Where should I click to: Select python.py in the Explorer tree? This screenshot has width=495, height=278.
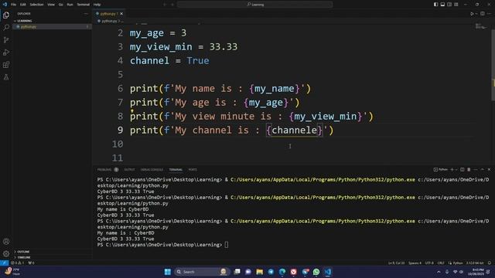(x=52, y=27)
